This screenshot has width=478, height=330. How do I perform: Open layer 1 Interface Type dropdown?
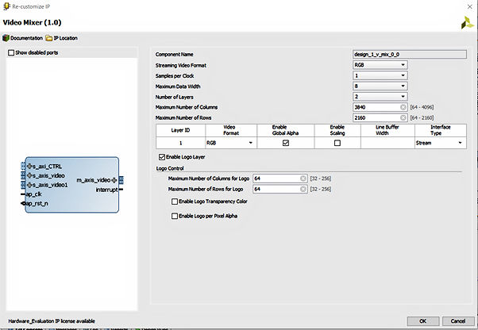(440, 143)
